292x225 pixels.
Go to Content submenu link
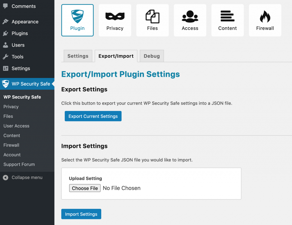[x=12, y=135]
